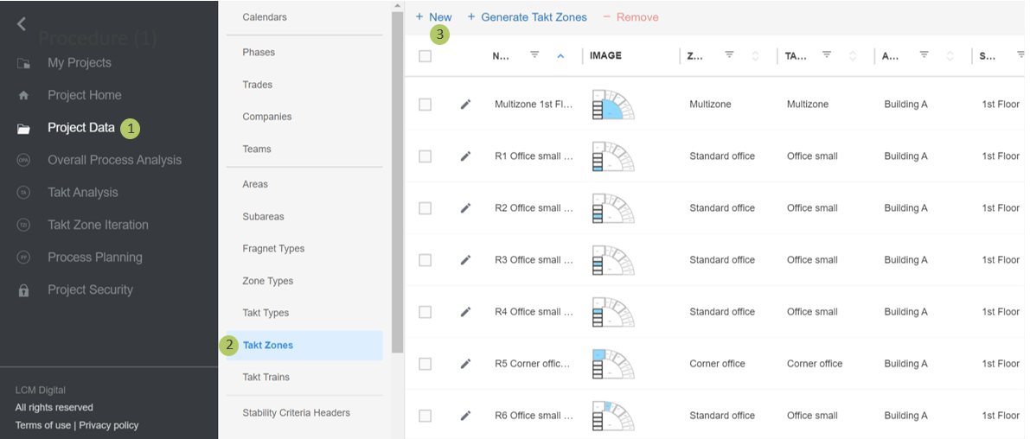Click the My Projects folder icon
This screenshot has width=1030, height=439.
pos(23,63)
